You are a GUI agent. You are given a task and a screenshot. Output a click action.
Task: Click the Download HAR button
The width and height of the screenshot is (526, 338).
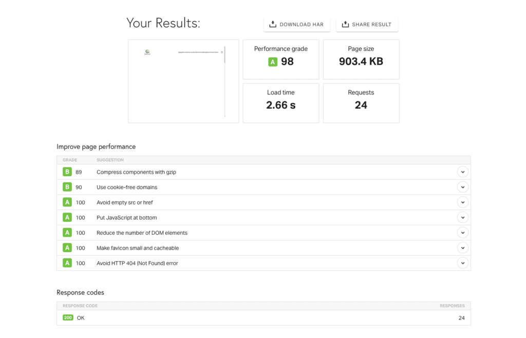coord(297,24)
